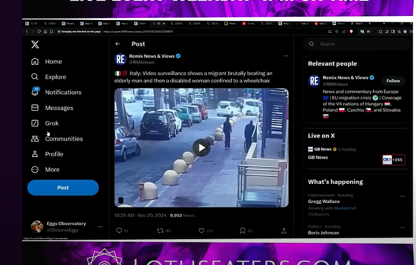Open the GB News live broadcast title

click(x=318, y=158)
